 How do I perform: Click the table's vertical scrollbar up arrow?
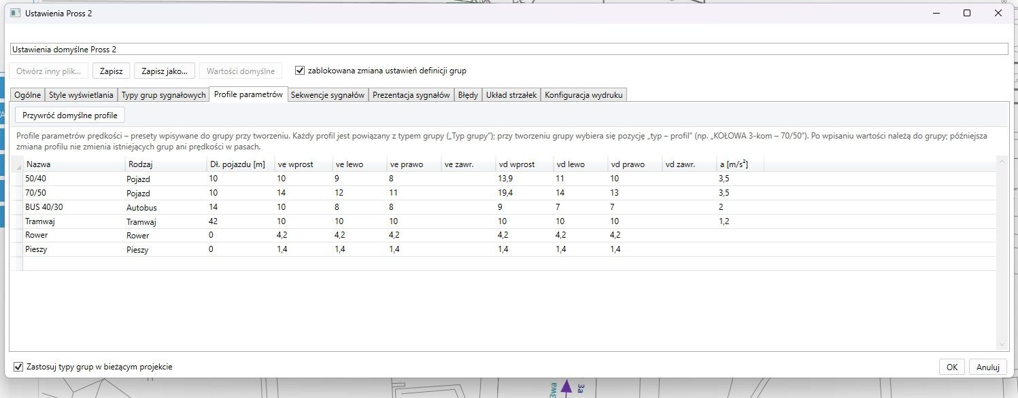point(1002,163)
